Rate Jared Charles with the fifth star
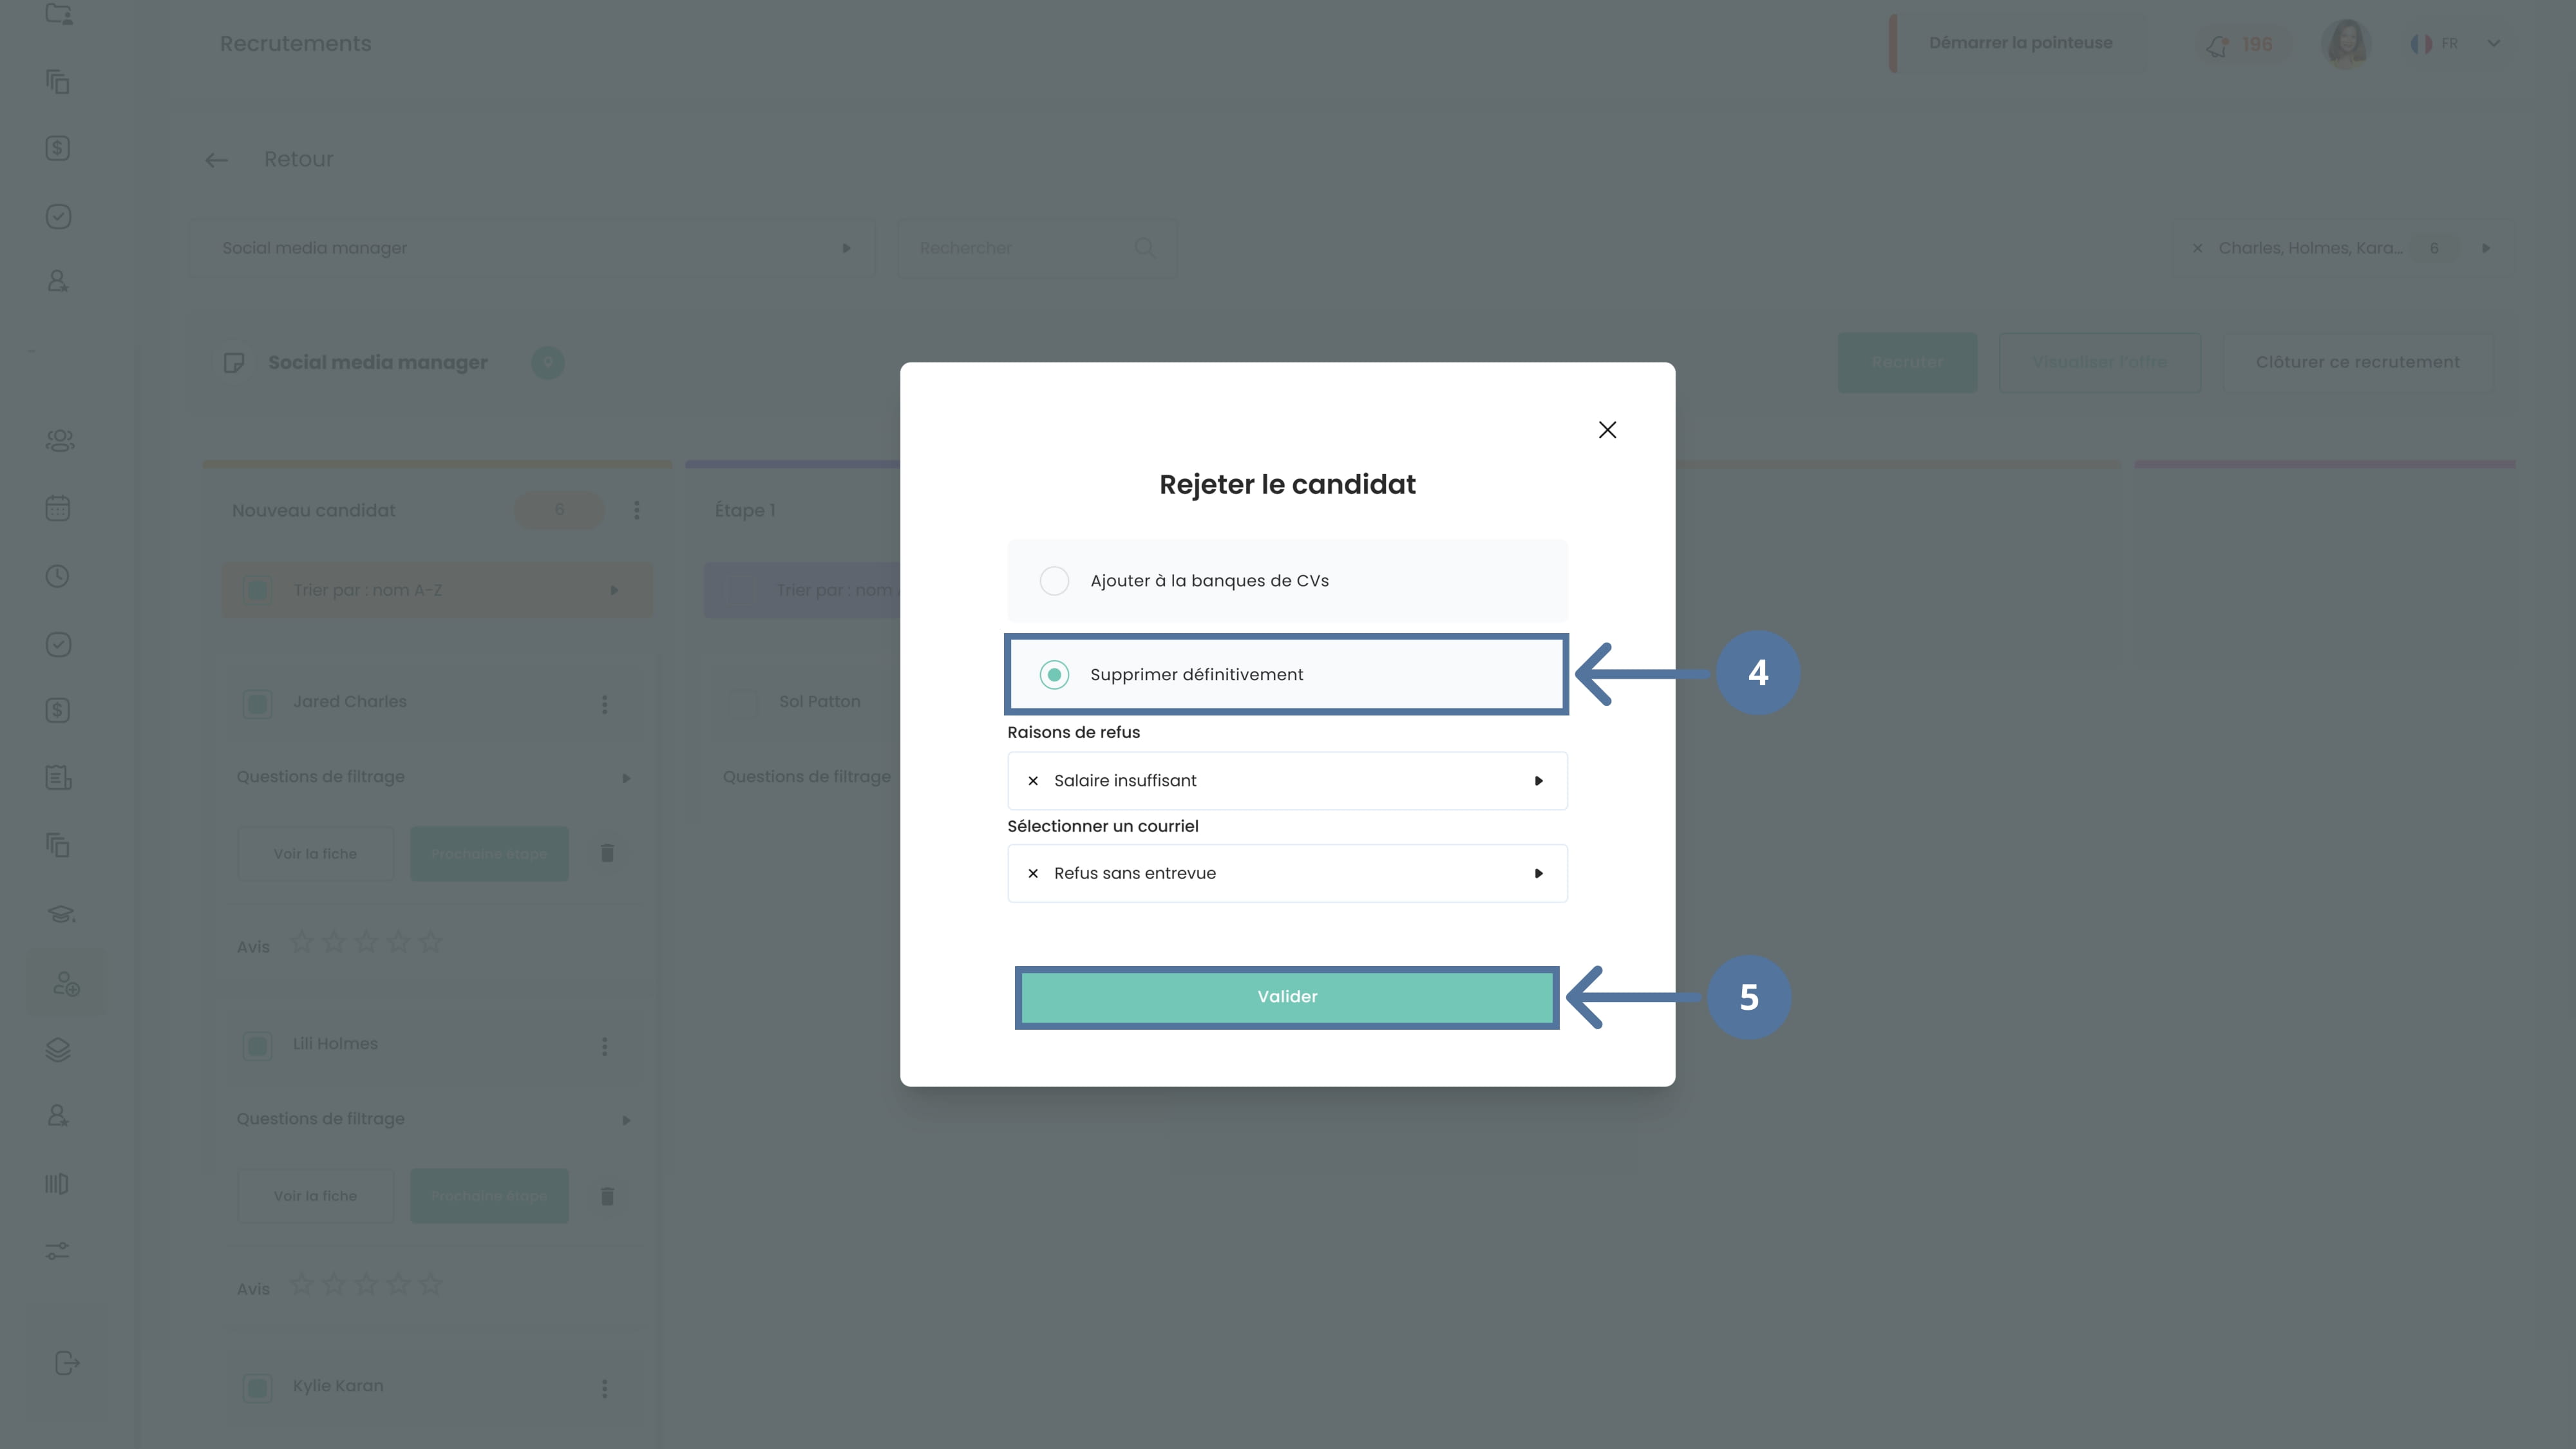The width and height of the screenshot is (2576, 1449). coord(431,942)
